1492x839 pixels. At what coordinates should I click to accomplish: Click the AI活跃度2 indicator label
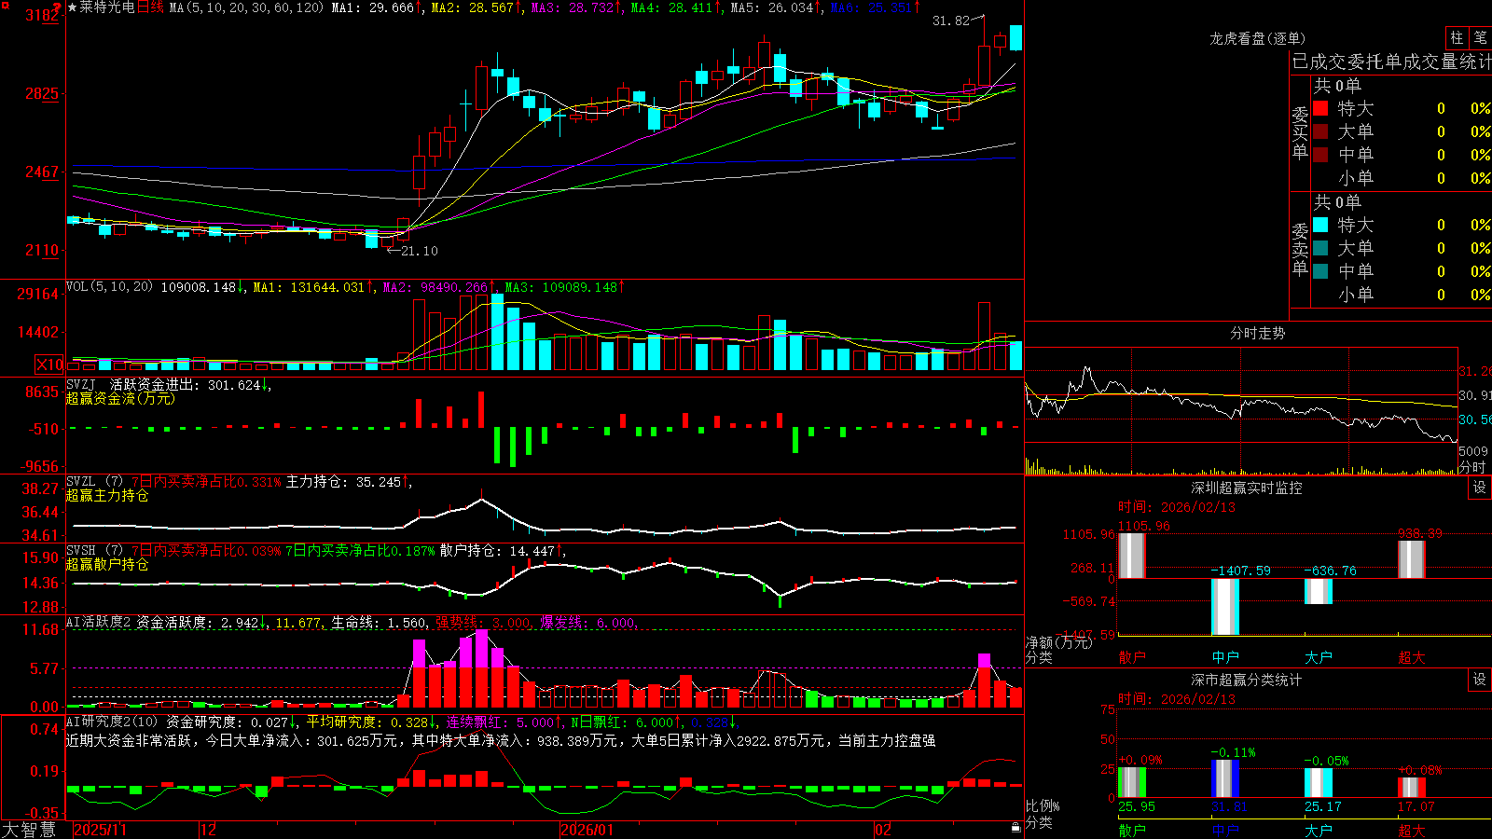click(x=99, y=623)
